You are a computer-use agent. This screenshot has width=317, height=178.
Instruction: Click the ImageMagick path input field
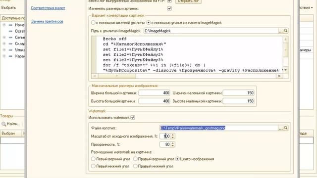[x=211, y=31]
